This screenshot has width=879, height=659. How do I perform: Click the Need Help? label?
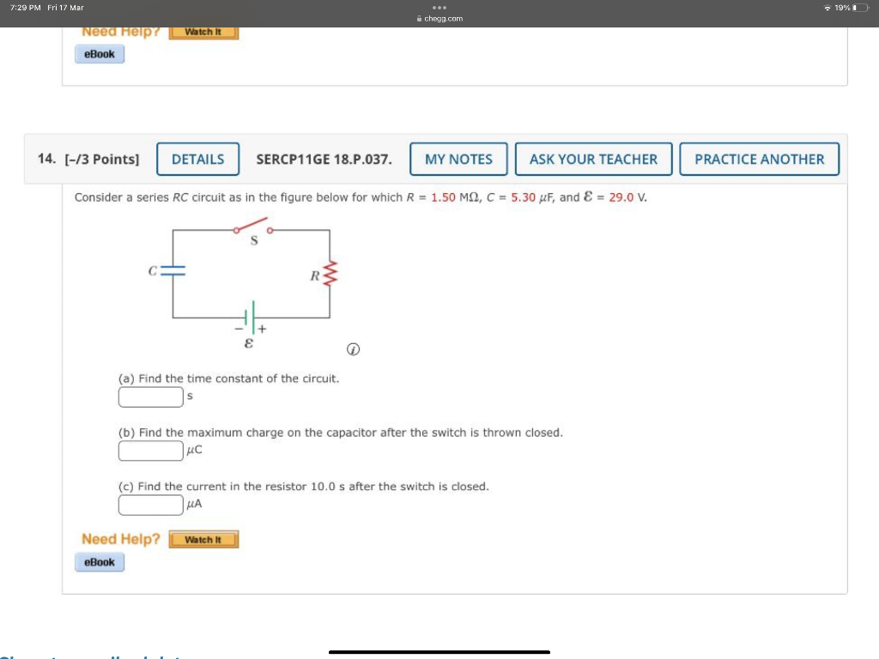119,539
